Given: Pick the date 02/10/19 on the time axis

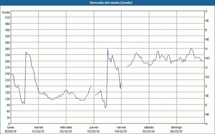Looking at the screenshot, I should [66, 131].
